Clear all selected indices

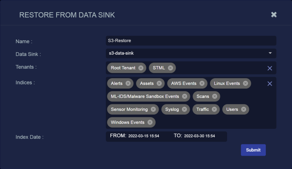click(270, 84)
